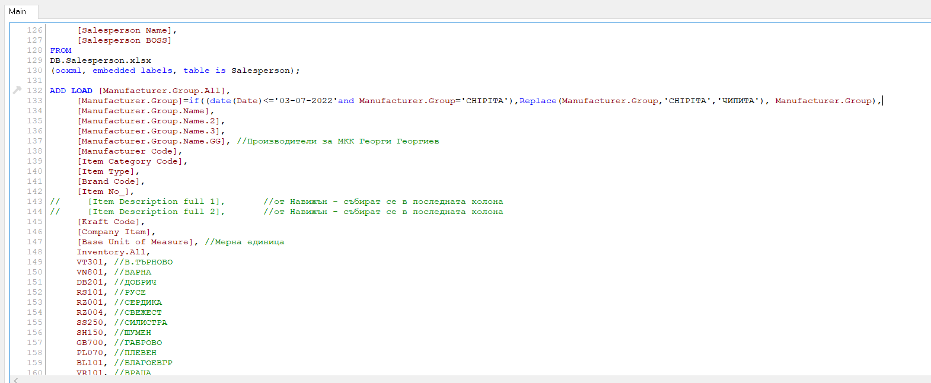931x383 pixels.
Task: Click commented [Item Description full 1] field
Action: (154, 202)
